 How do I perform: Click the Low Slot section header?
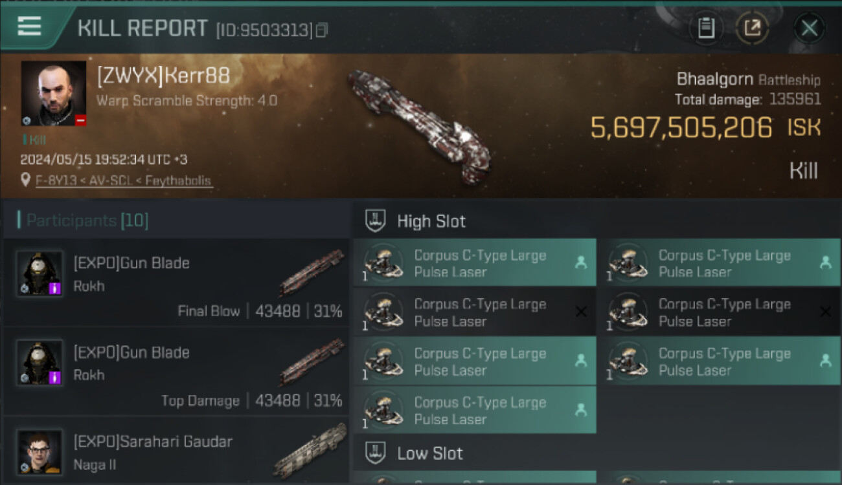pos(430,453)
